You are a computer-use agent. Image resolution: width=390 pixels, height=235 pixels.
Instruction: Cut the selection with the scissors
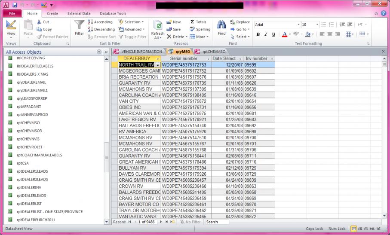point(43,22)
